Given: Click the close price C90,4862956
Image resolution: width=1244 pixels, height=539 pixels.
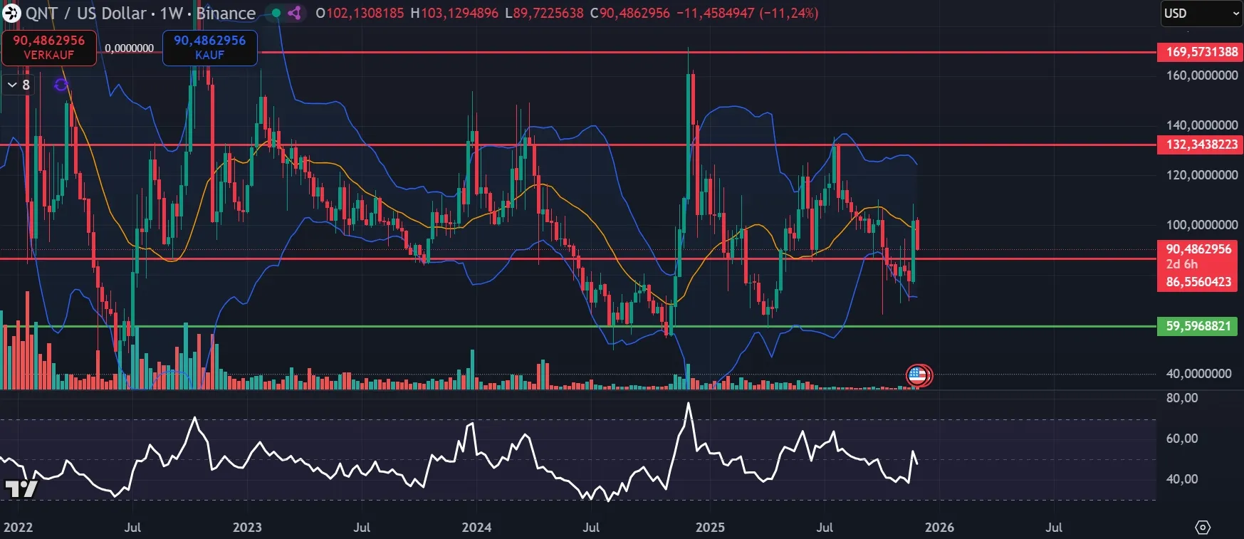Looking at the screenshot, I should click(x=630, y=13).
